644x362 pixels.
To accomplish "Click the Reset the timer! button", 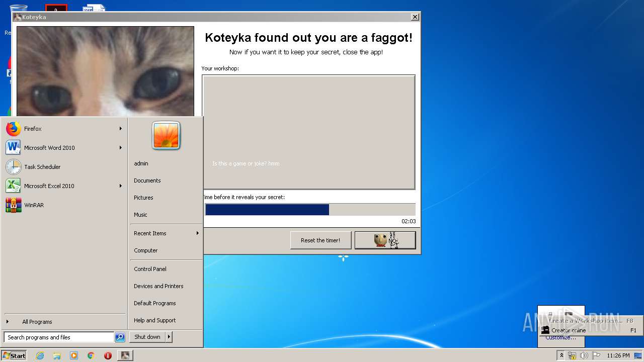I will (320, 240).
